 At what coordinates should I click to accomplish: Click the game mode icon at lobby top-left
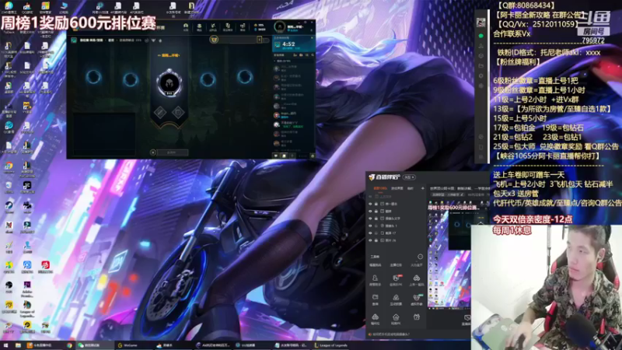pyautogui.click(x=74, y=40)
